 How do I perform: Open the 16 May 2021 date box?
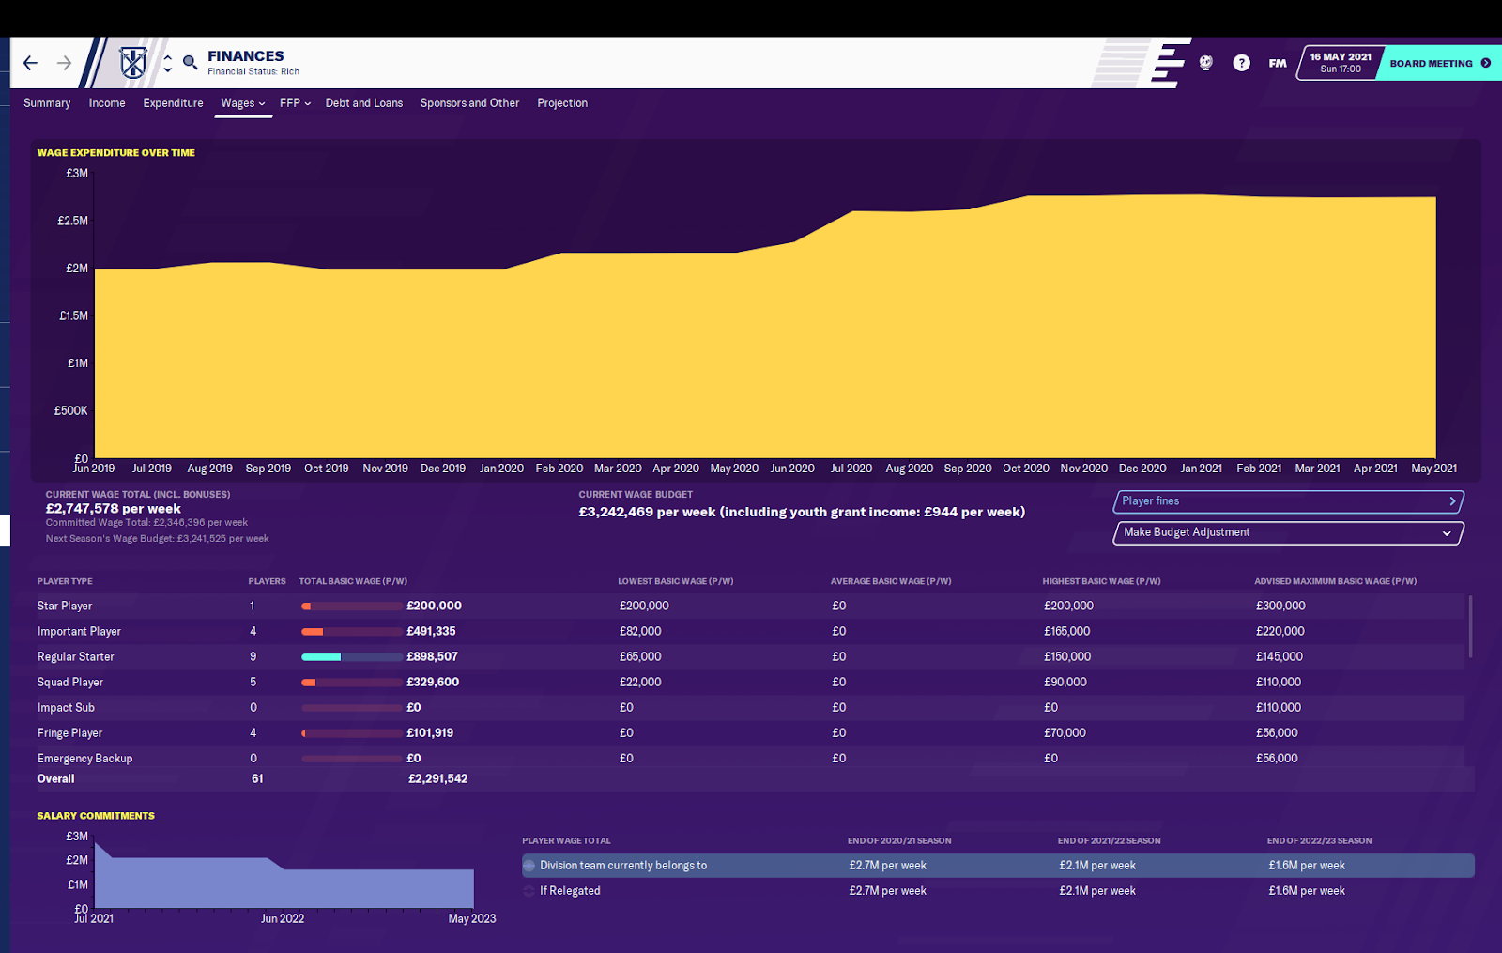(1340, 63)
